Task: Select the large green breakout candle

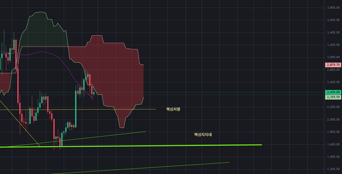Action: pos(76,109)
